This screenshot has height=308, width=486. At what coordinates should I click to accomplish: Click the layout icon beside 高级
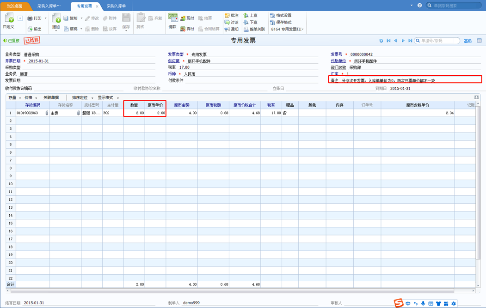click(480, 41)
